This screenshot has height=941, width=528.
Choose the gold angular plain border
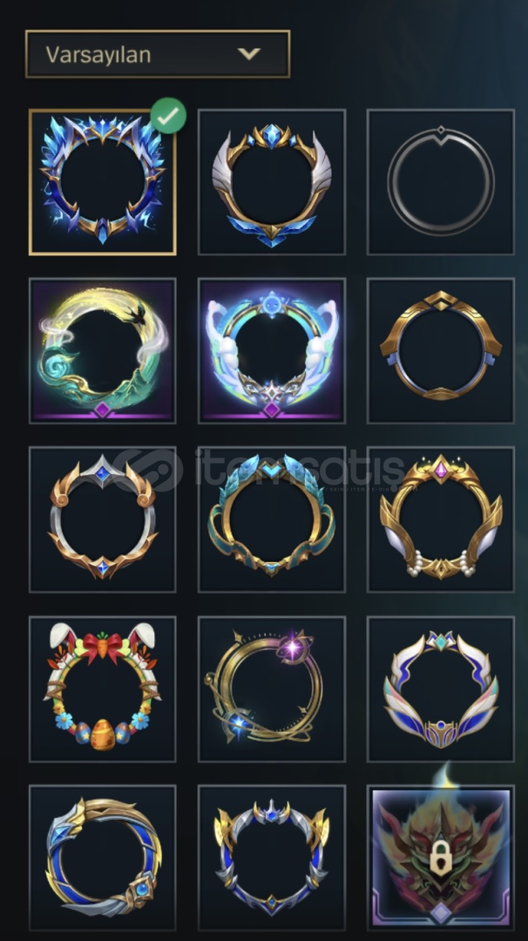point(440,351)
